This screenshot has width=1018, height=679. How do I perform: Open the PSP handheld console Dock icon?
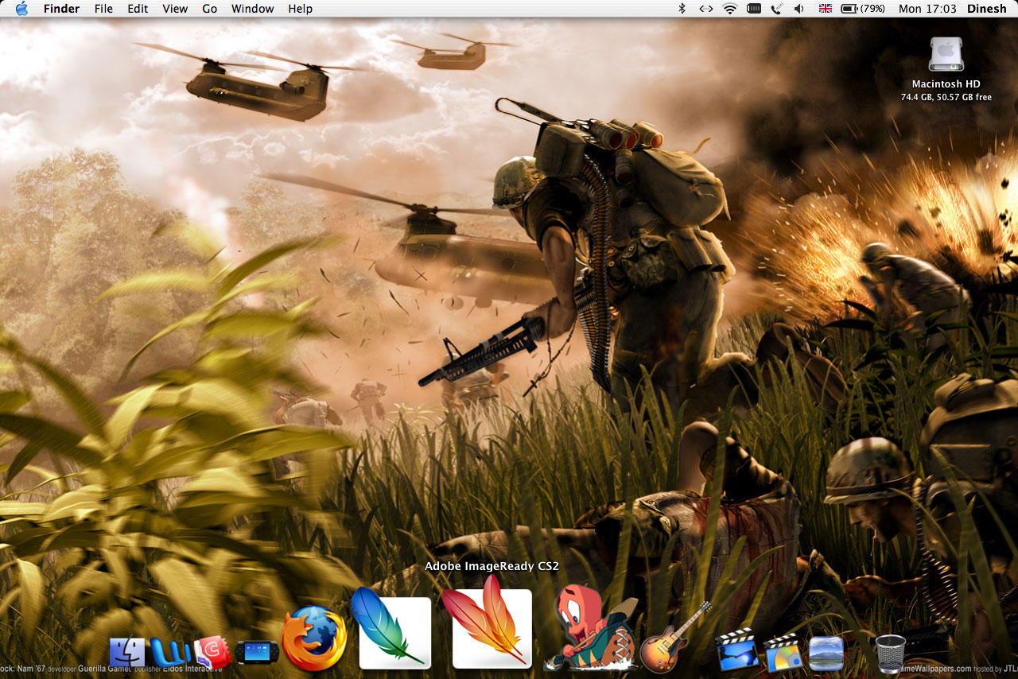(257, 654)
